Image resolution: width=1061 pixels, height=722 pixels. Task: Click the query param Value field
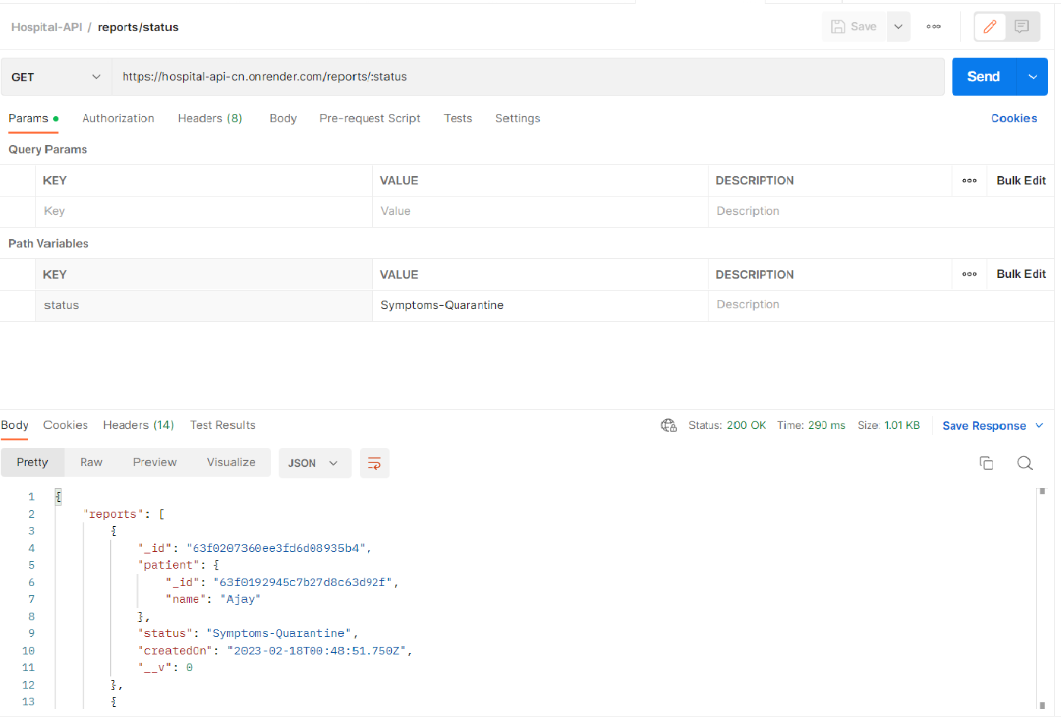[540, 211]
